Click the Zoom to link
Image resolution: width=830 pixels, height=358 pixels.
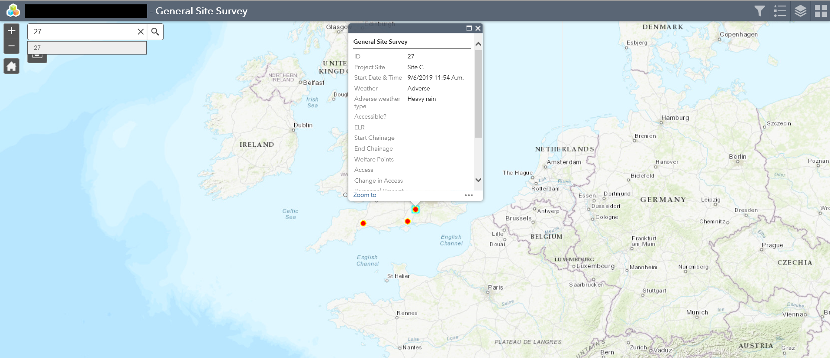[x=365, y=195]
